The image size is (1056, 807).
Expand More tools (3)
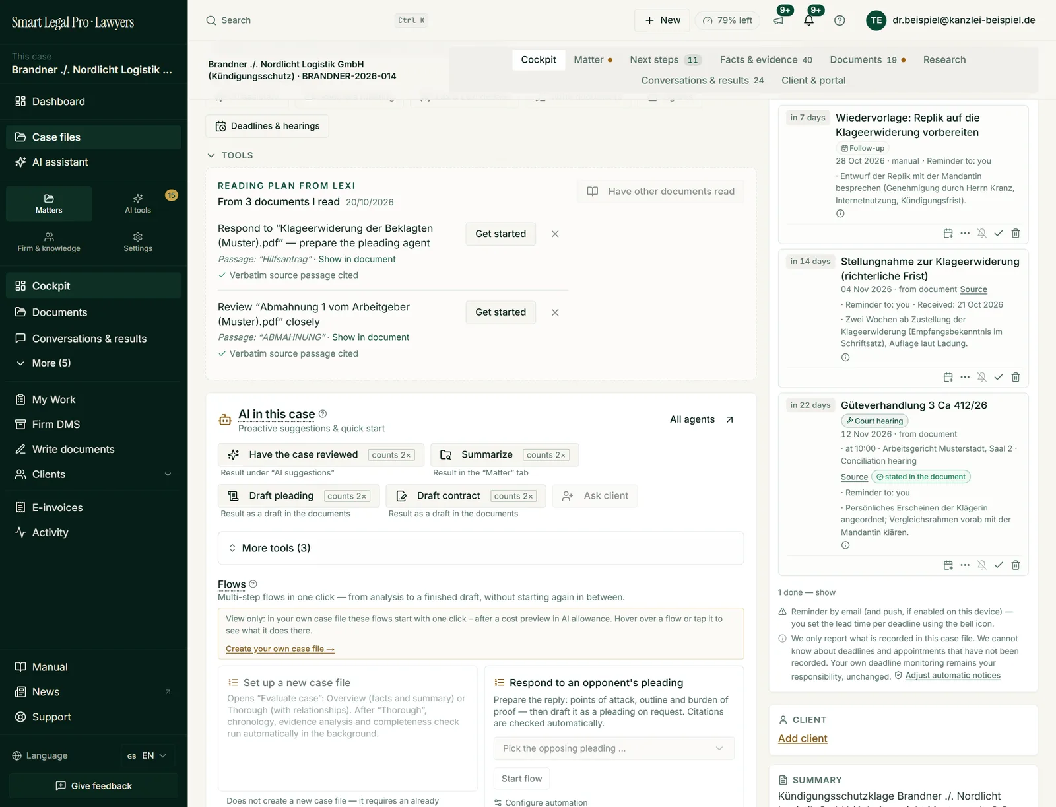(x=480, y=548)
